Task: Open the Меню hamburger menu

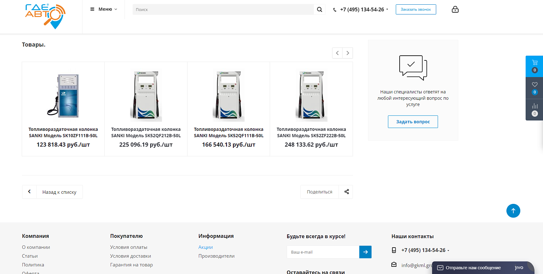Action: tap(104, 9)
